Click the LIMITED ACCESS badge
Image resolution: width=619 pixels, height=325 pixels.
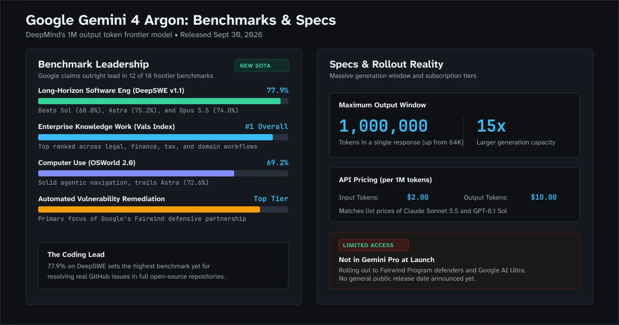(373, 245)
